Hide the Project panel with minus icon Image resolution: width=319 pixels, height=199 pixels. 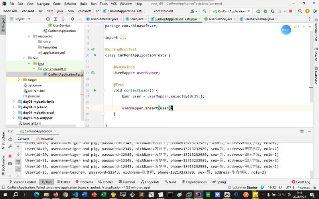point(80,19)
